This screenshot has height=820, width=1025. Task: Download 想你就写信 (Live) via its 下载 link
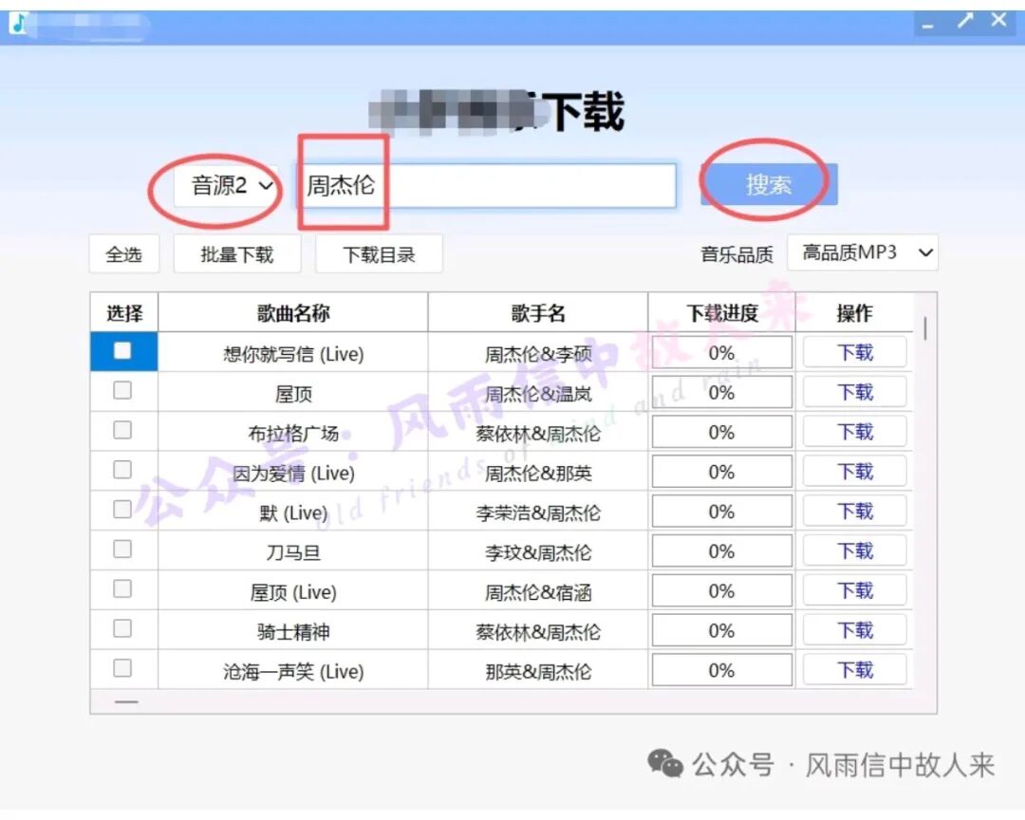855,352
